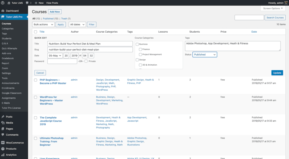Click the Products box icon
Screen dimensions: 289x159
click(x=3, y=149)
